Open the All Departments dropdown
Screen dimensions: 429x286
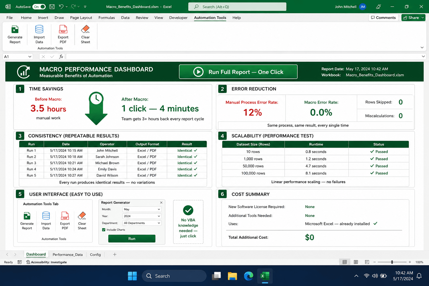[x=142, y=223]
